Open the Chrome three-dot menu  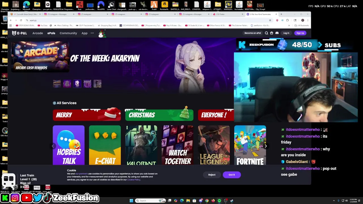[x=308, y=20]
